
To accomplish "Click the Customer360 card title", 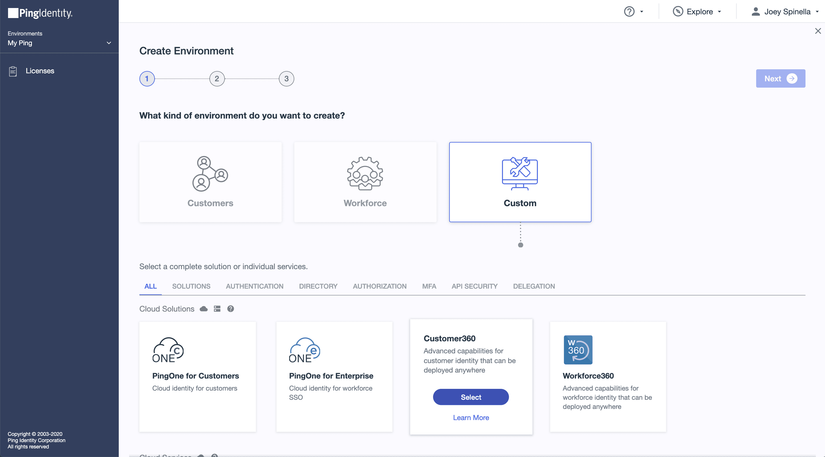I will (x=449, y=338).
